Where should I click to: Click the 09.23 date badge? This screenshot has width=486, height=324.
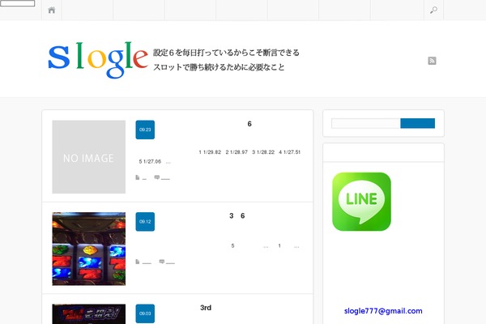point(145,130)
